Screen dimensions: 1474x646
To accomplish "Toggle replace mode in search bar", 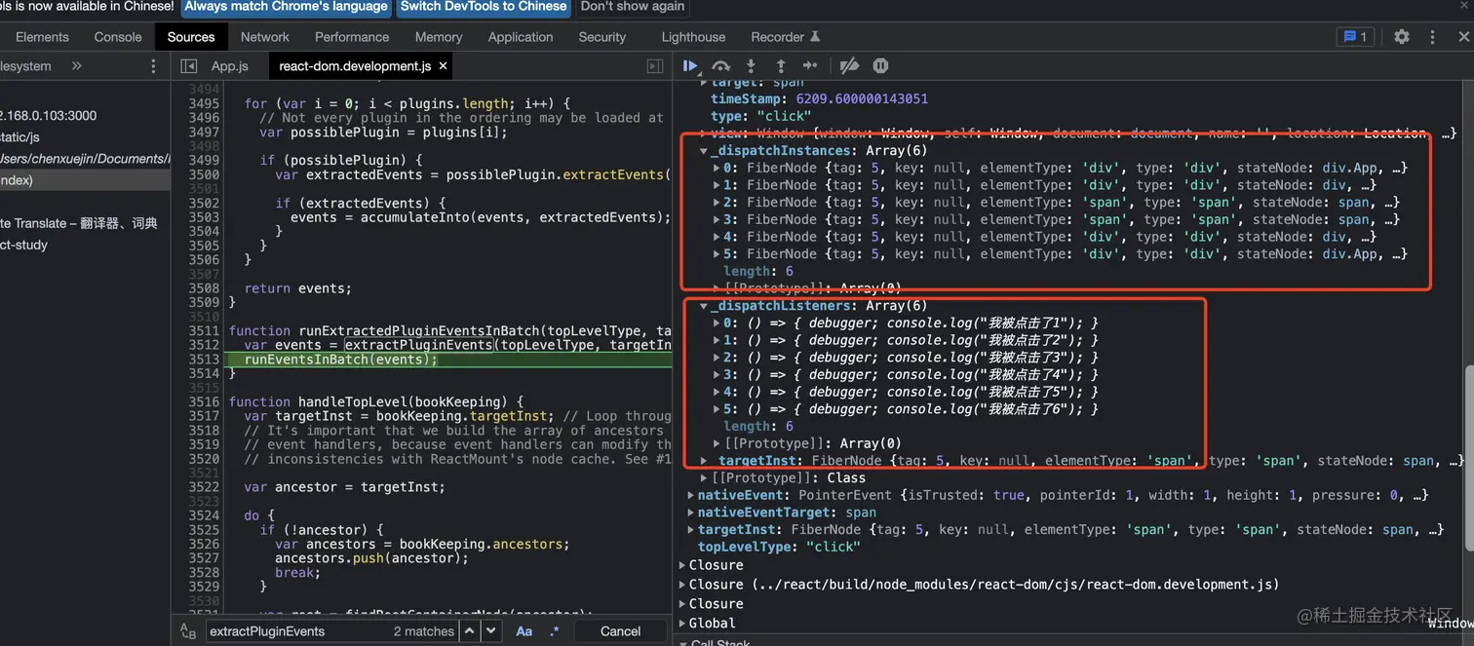I will pos(188,631).
